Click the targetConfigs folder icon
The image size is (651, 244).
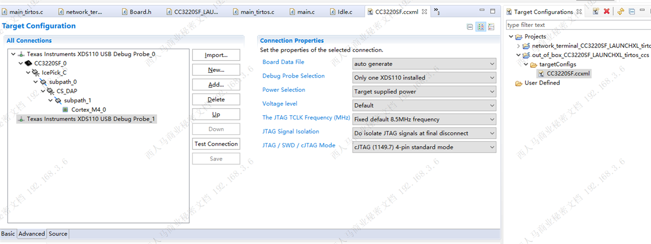pos(534,64)
